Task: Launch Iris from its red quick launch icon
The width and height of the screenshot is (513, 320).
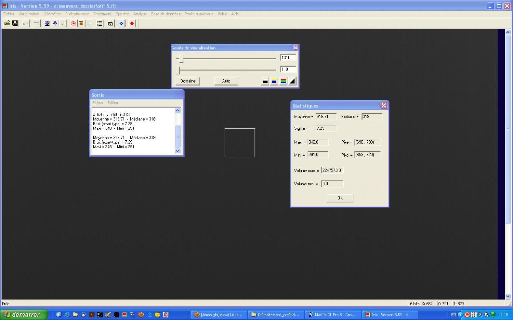Action: 124,315
